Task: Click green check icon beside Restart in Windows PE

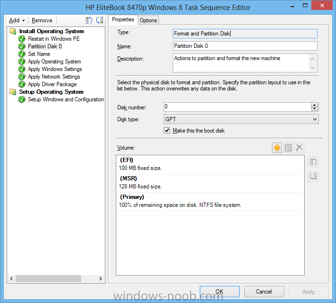Action: pyautogui.click(x=22, y=39)
